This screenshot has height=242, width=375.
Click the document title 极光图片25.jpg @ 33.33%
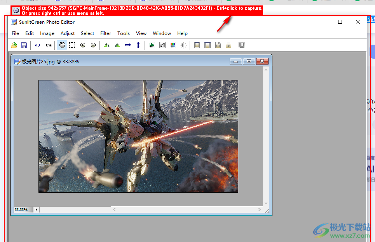[x=51, y=62]
